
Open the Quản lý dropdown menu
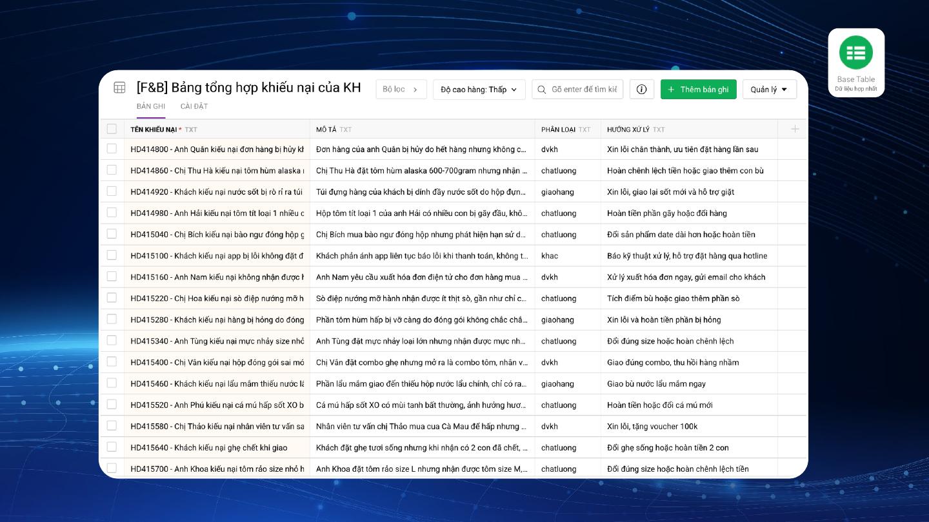coord(770,90)
